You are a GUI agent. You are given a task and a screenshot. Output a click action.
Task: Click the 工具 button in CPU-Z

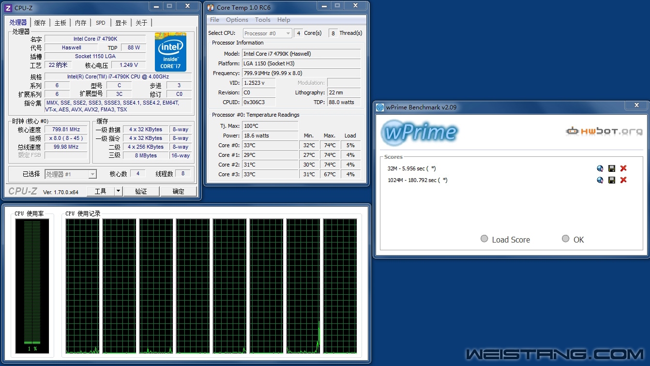101,191
